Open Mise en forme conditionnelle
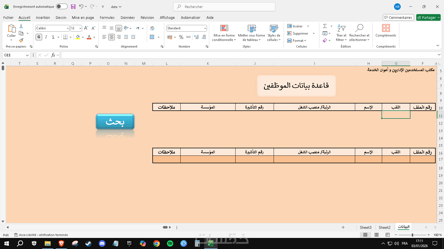This screenshot has height=249, width=444. [224, 33]
